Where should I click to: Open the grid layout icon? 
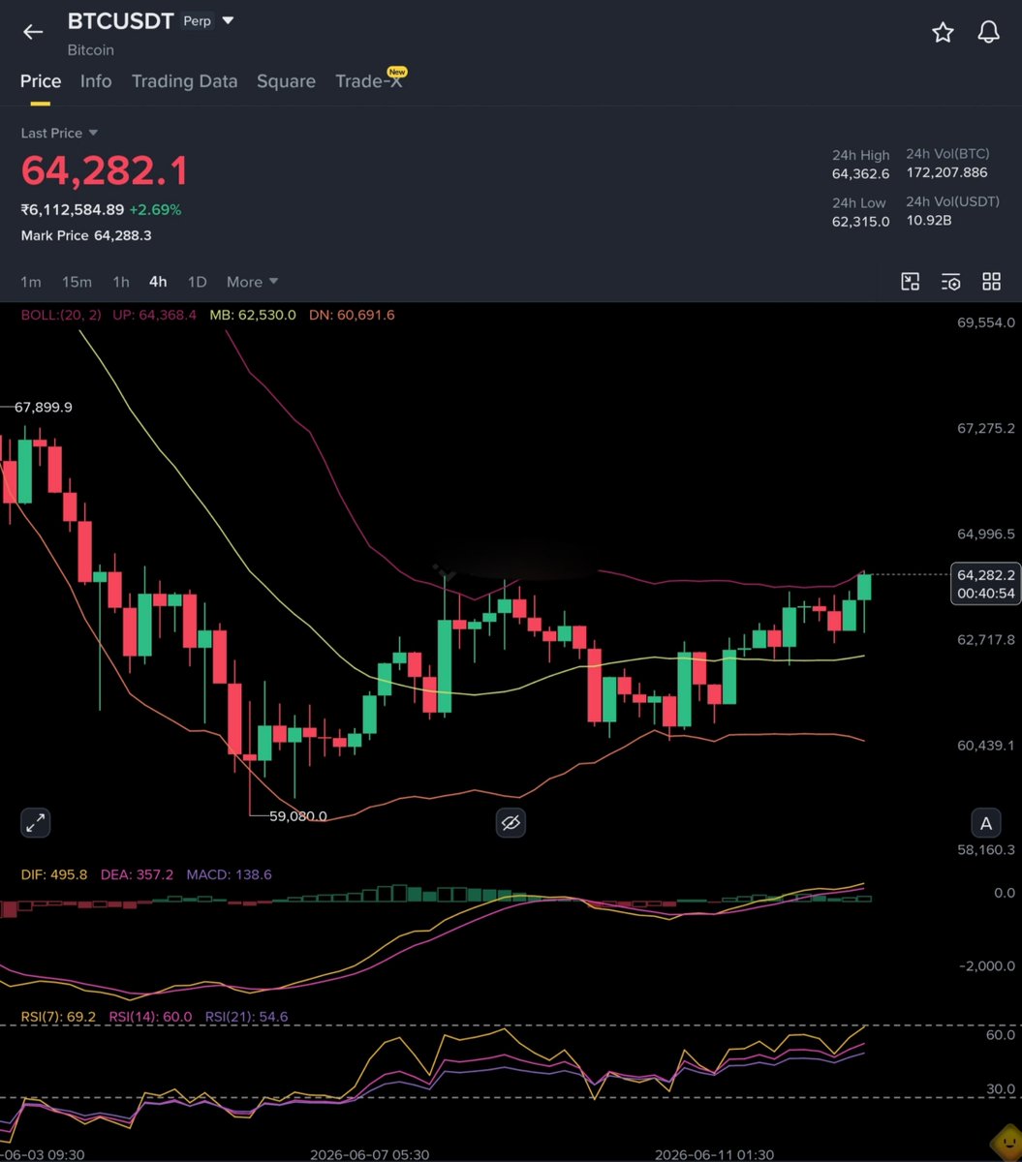coord(991,282)
